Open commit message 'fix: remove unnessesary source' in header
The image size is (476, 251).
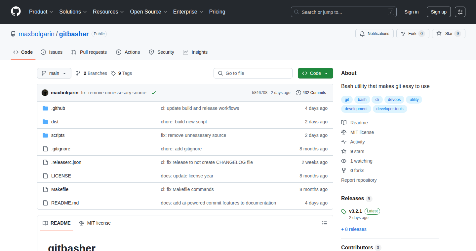click(114, 93)
